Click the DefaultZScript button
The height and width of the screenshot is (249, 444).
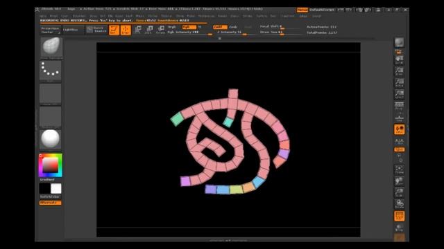pos(322,10)
